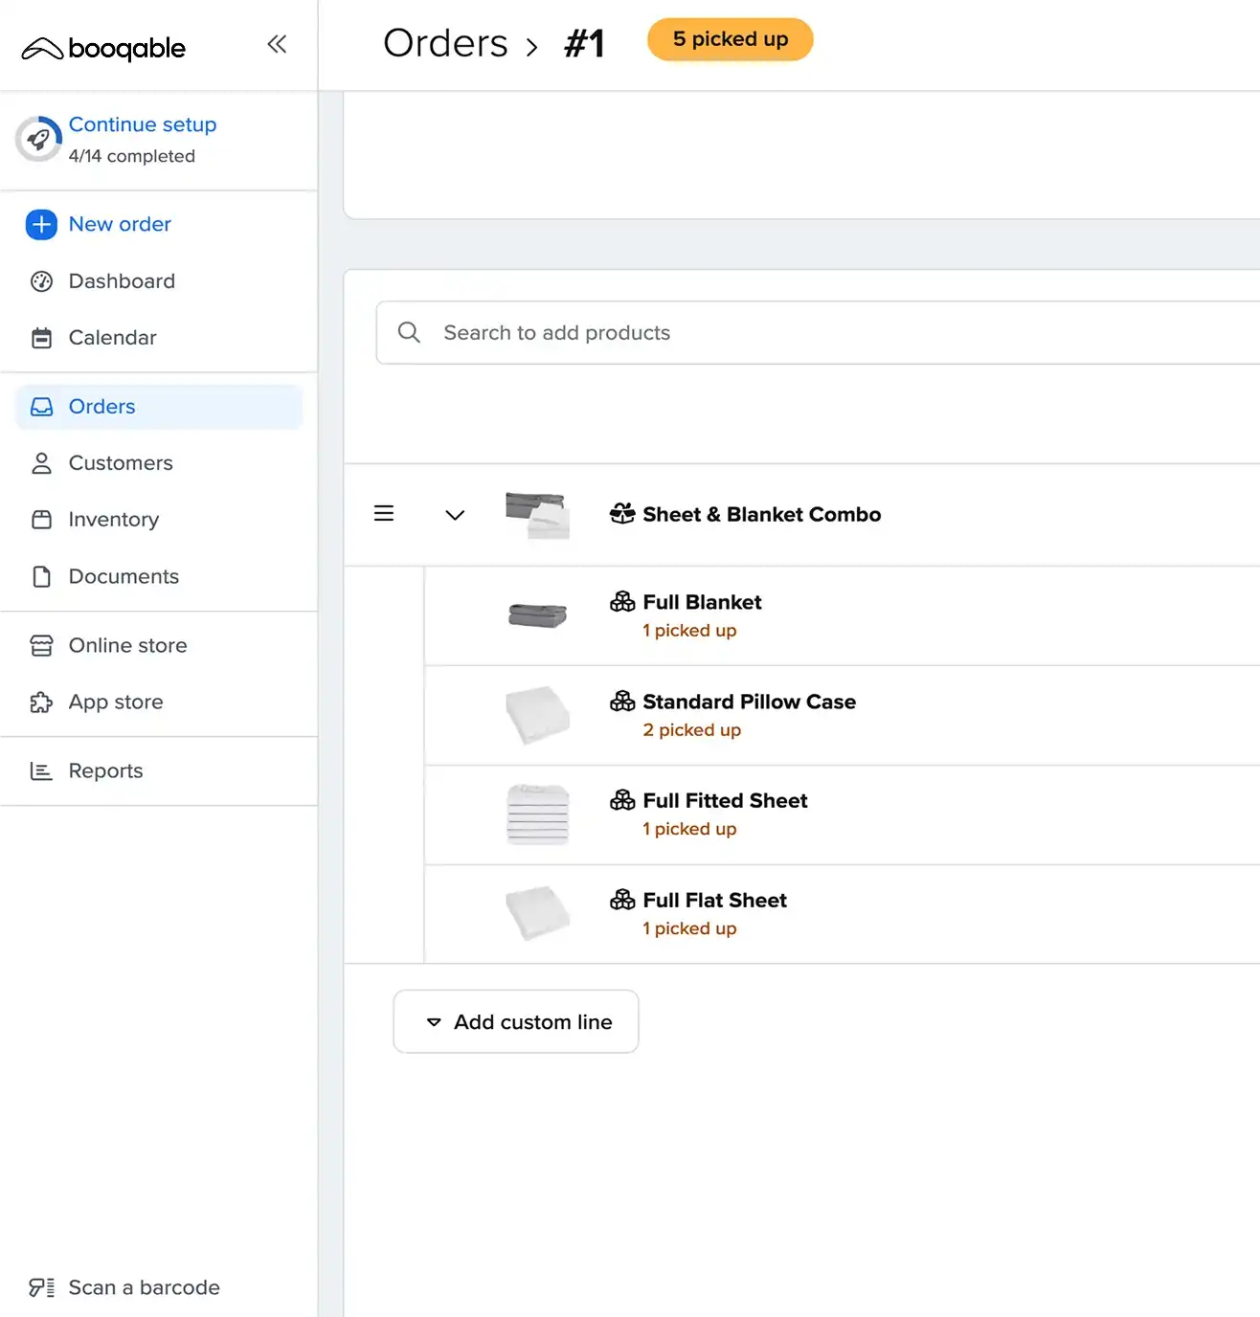Open the Reports section
This screenshot has height=1317, width=1260.
click(105, 771)
